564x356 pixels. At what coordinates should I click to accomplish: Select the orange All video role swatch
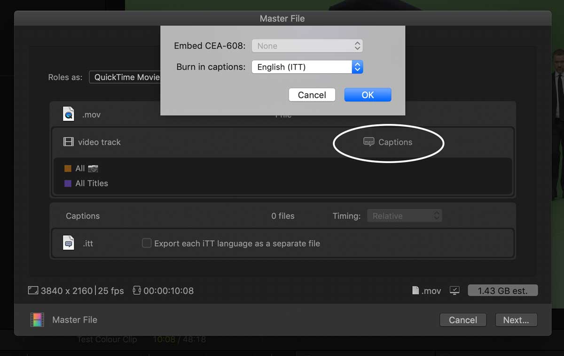(x=68, y=168)
